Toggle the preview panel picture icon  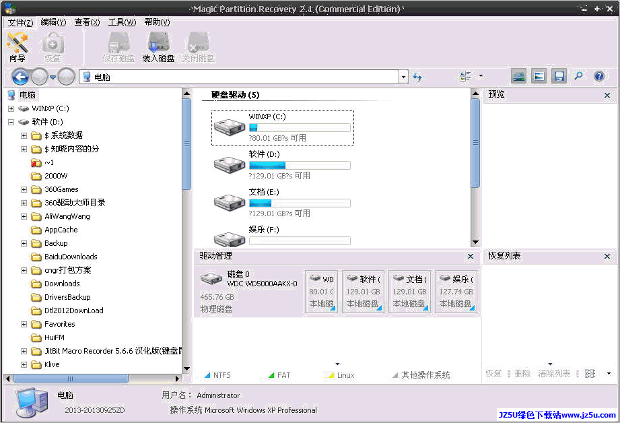tap(539, 76)
